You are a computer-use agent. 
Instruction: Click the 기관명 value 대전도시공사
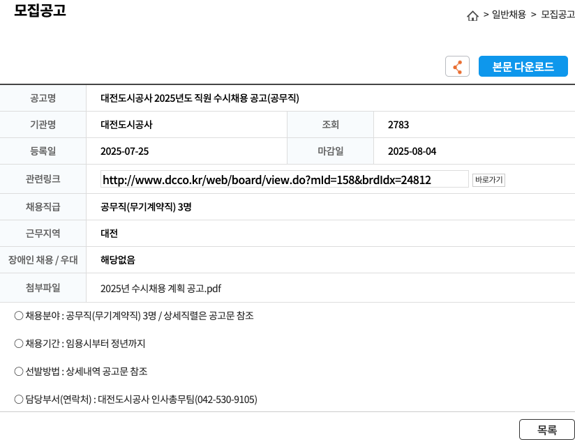point(126,125)
